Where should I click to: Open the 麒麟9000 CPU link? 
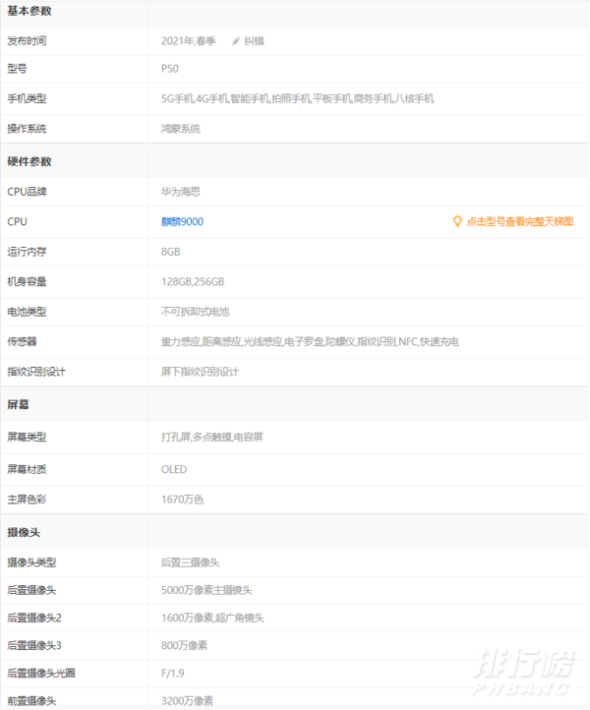point(183,221)
